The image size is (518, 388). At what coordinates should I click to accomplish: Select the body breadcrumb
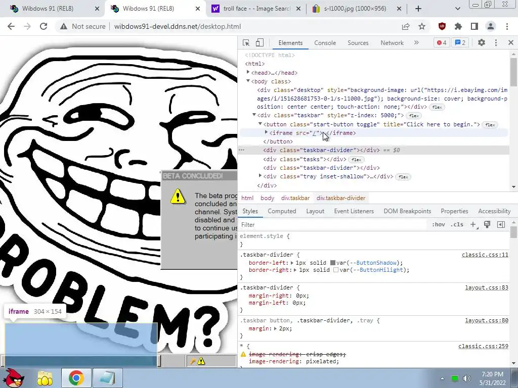[x=267, y=198]
